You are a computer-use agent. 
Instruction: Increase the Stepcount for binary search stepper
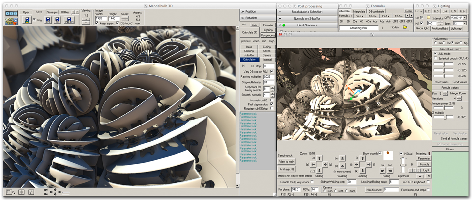pos(273,87)
